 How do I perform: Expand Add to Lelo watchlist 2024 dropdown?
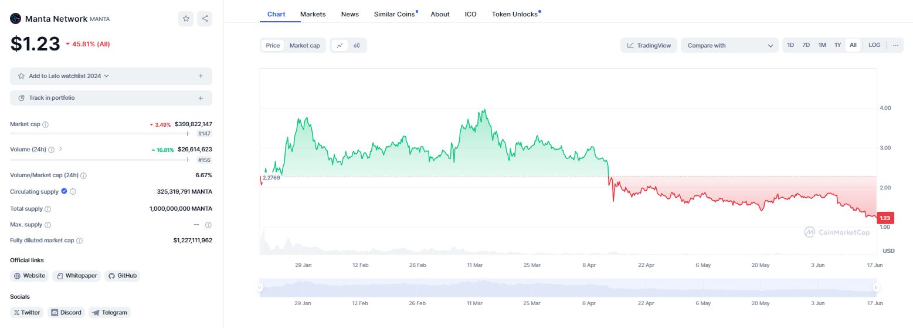click(x=106, y=76)
